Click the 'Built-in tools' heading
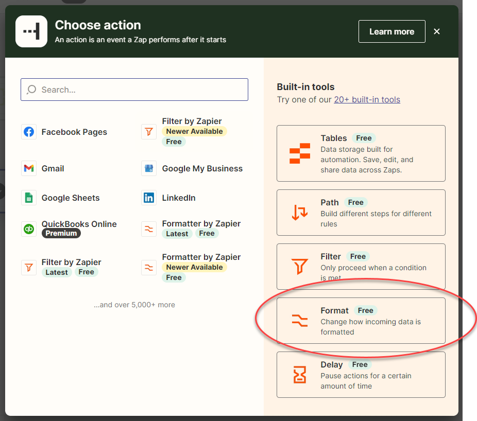 point(306,87)
